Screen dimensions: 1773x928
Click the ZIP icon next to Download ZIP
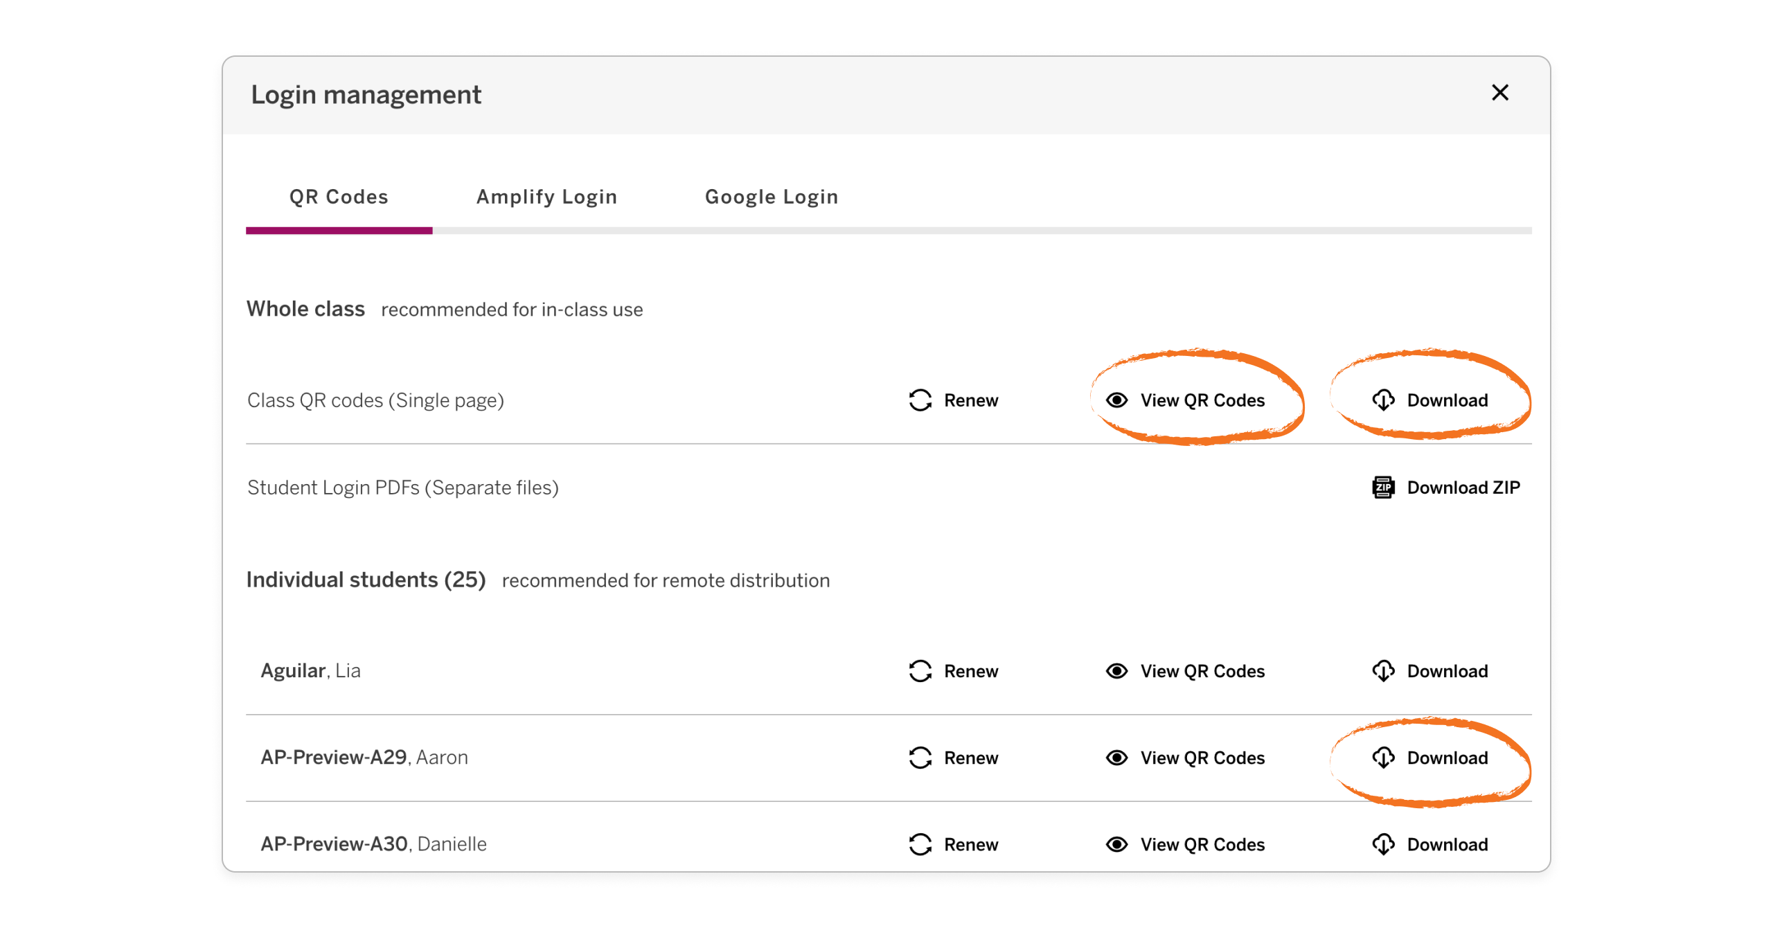(1382, 487)
